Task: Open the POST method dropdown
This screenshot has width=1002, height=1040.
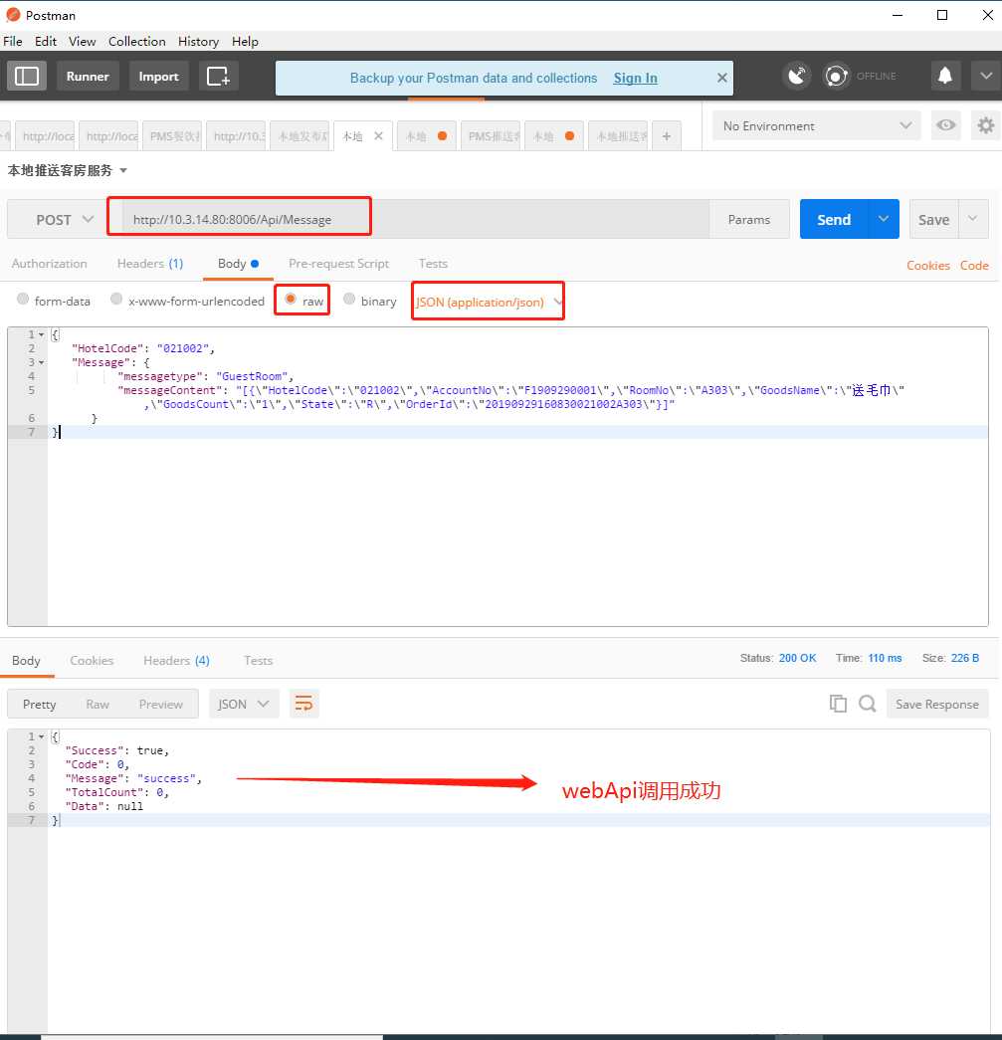Action: tap(65, 220)
